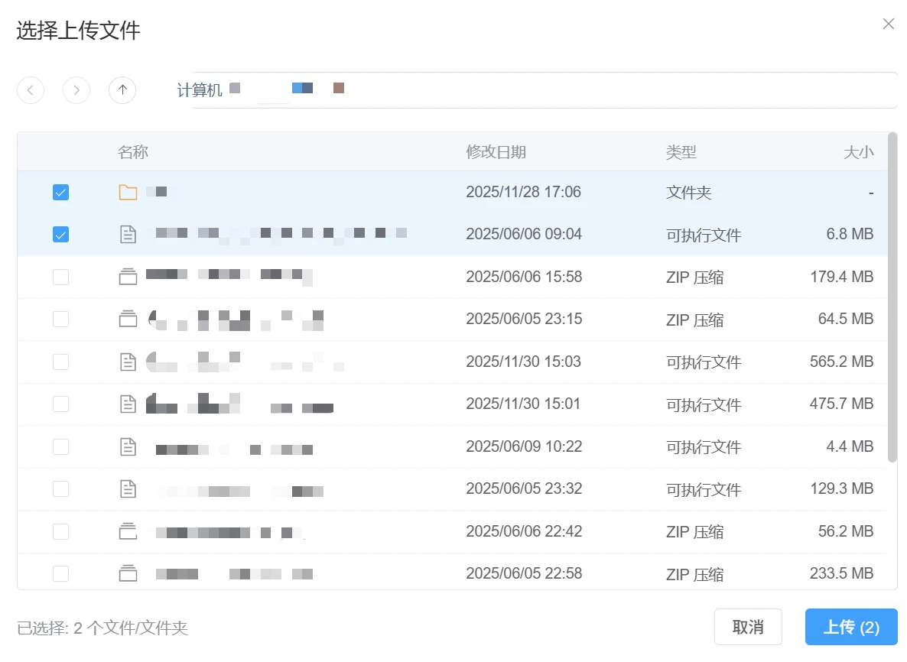
Task: Click the date 2025/11/28 17:06
Action: tap(524, 192)
